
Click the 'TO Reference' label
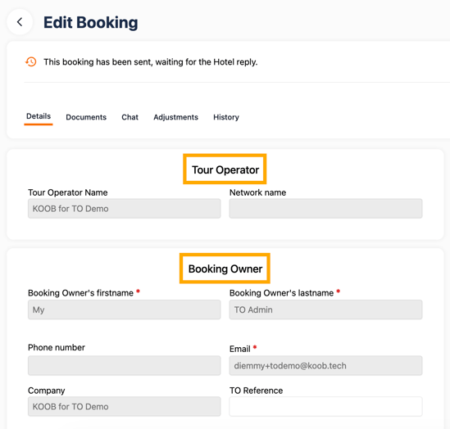tap(256, 391)
